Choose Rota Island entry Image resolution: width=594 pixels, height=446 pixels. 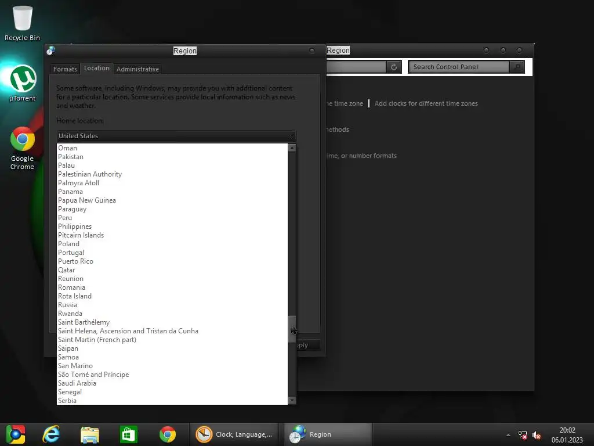(x=172, y=296)
